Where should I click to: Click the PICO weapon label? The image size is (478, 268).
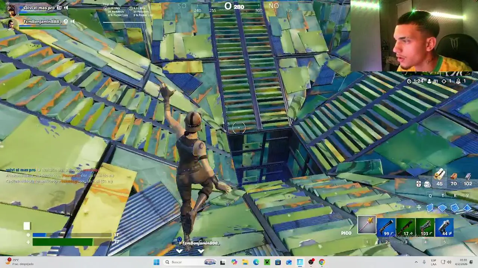click(x=346, y=233)
